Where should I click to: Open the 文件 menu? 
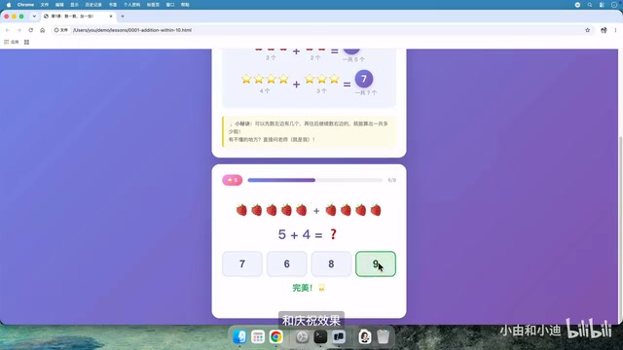click(45, 5)
